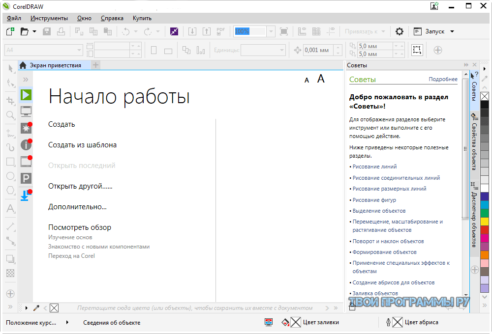Screen dimensions: 492x334
Task: Select the Crop tool
Action: click(x=11, y=101)
